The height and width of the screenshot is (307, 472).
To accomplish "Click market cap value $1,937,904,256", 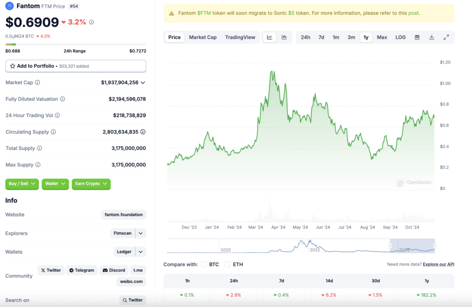I will 119,82.
